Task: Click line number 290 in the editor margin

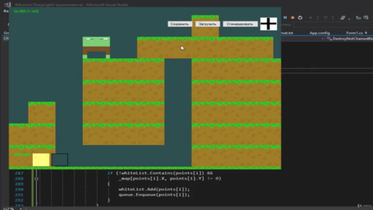Action: tap(19, 189)
